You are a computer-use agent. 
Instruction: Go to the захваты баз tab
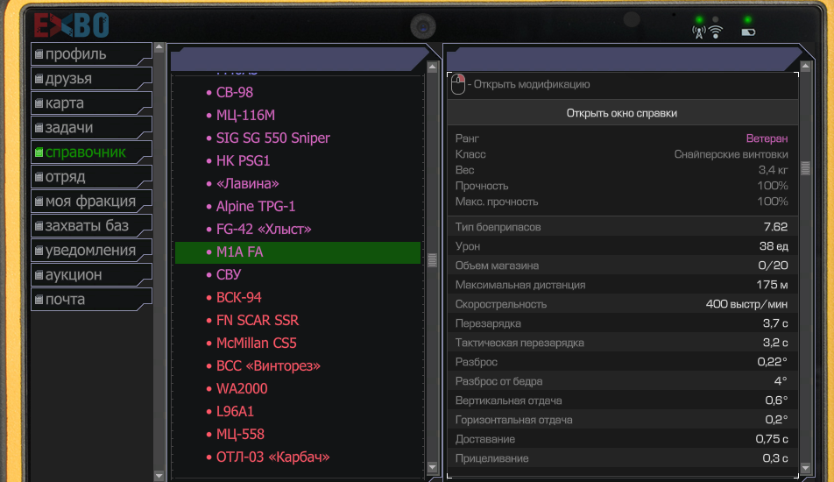[x=91, y=225]
